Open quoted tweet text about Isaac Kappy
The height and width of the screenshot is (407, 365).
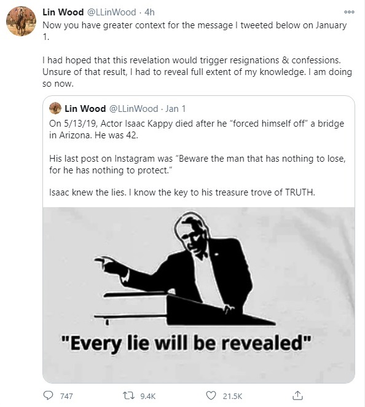197,158
